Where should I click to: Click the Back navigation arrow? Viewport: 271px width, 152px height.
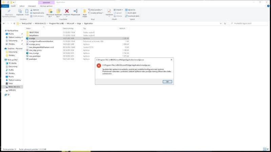(x=4, y=23)
